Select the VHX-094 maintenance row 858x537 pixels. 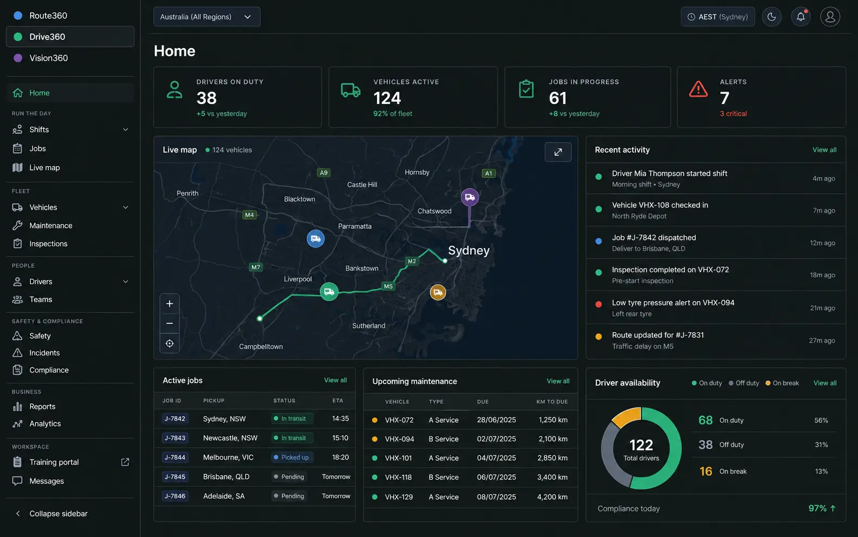click(x=471, y=439)
